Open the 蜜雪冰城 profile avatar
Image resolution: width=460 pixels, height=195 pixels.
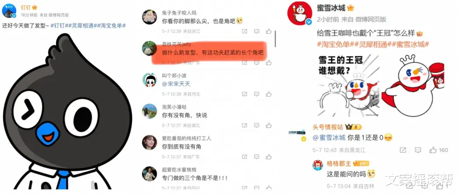pyautogui.click(x=300, y=13)
